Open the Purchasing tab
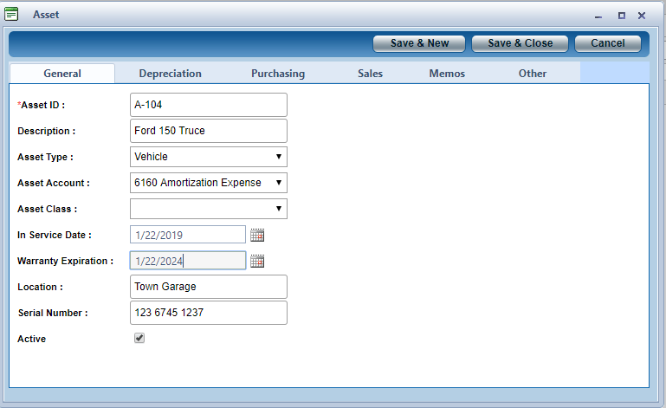The height and width of the screenshot is (408, 666). 278,74
